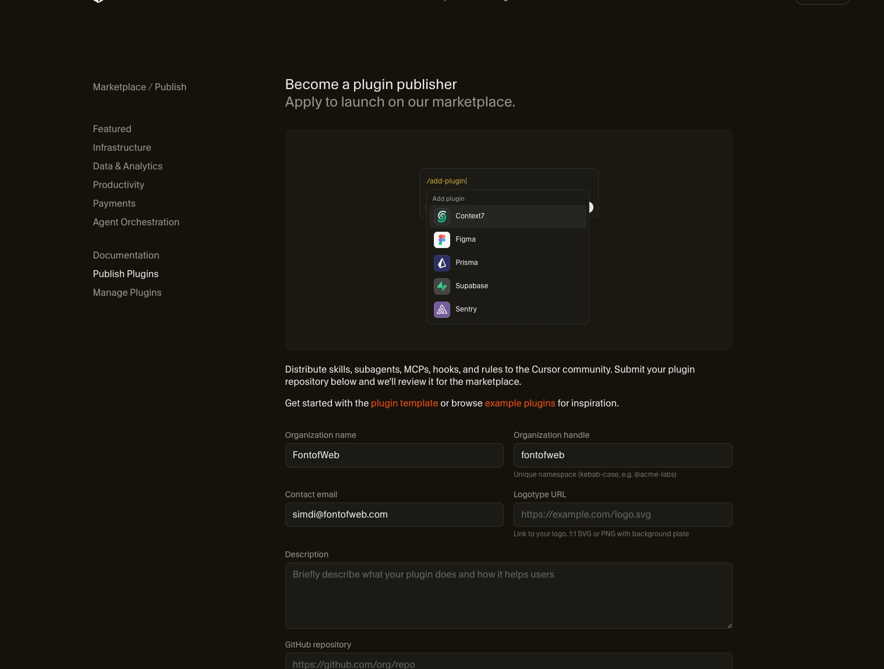
Task: Click the 'Add plugin' list header
Action: click(x=448, y=199)
